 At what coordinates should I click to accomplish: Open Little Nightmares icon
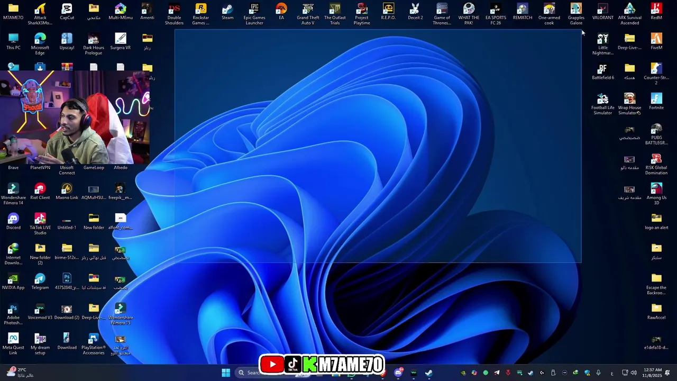tap(602, 44)
